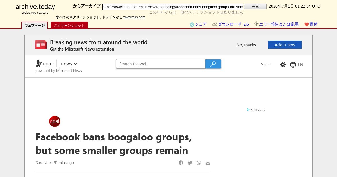Click the magnifier search button

(213, 64)
